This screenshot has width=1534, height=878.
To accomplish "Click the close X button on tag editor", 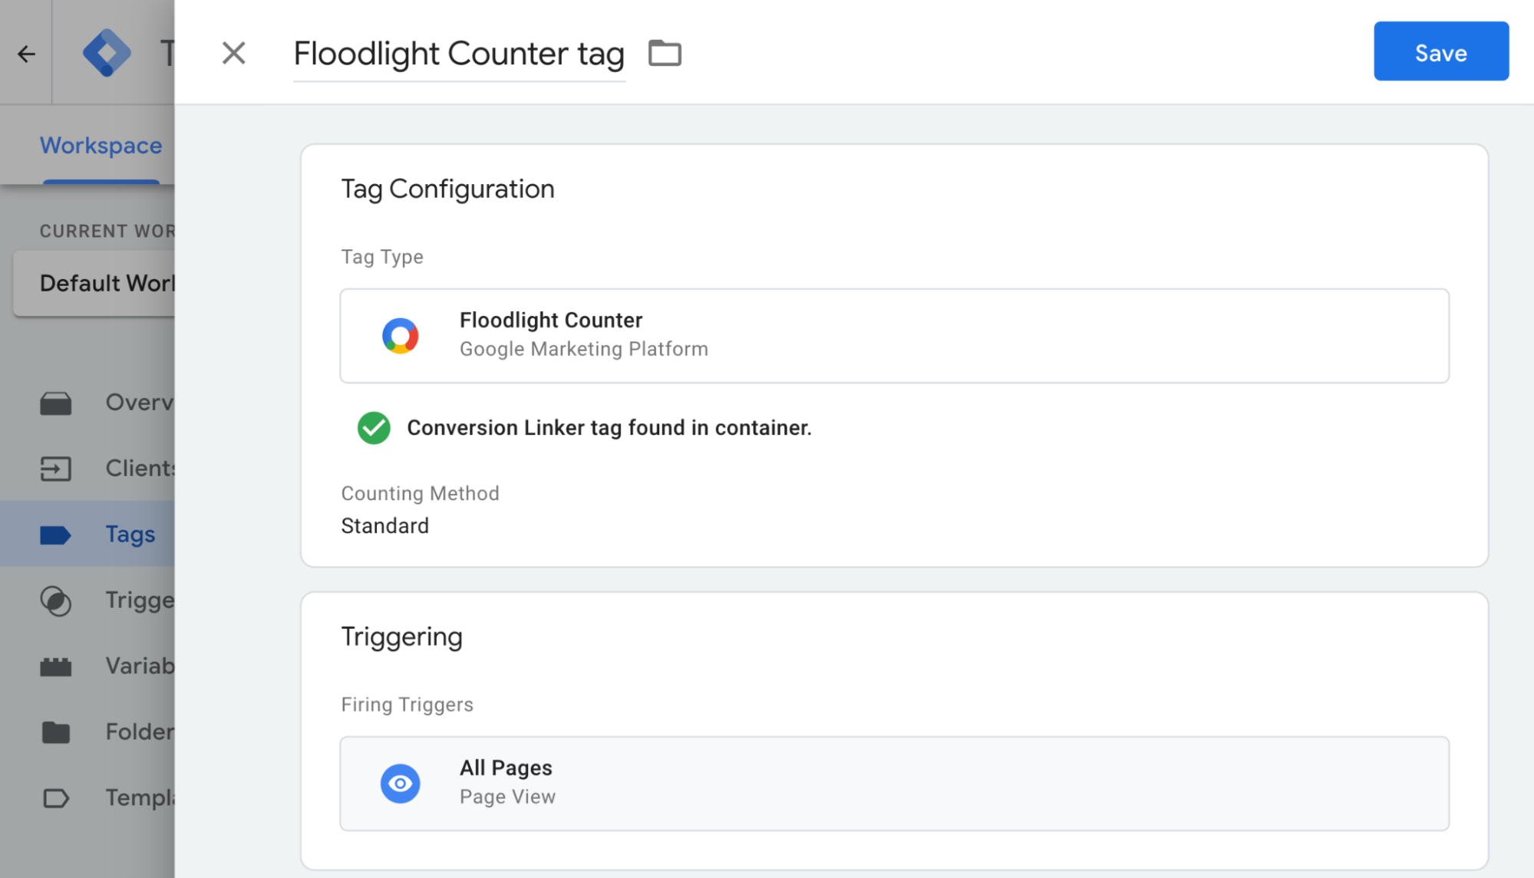I will 233,53.
